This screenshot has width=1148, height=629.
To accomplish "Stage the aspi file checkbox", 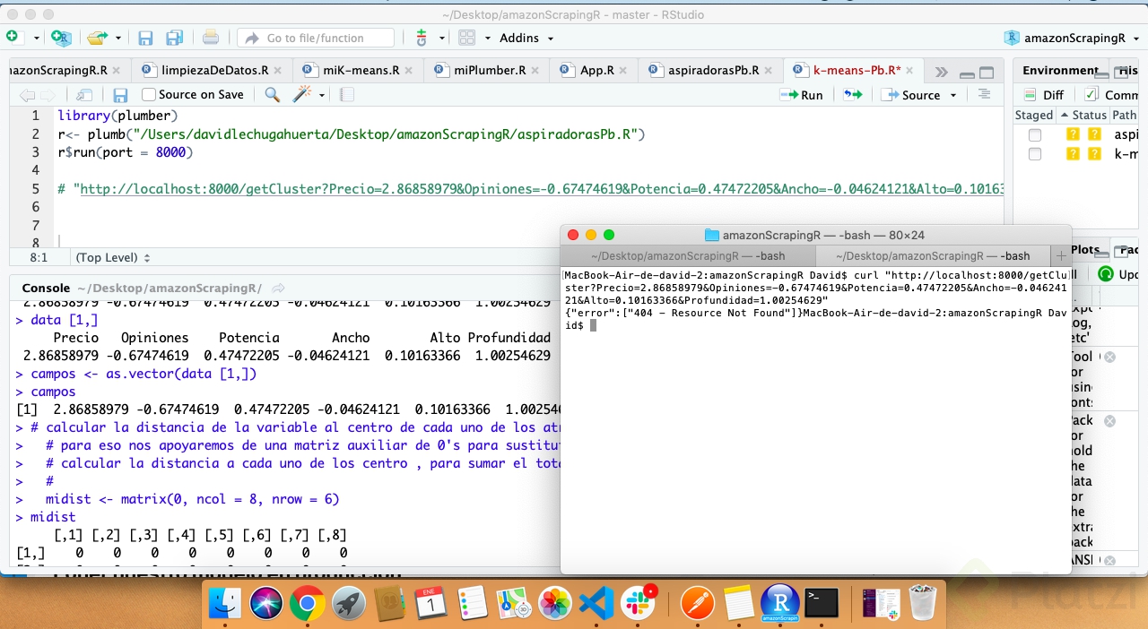I will (x=1035, y=134).
